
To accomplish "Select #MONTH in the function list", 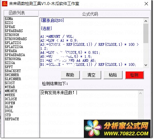I will pos(11,91).
